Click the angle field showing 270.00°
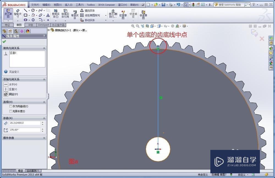275x178 pixels. 25,130
